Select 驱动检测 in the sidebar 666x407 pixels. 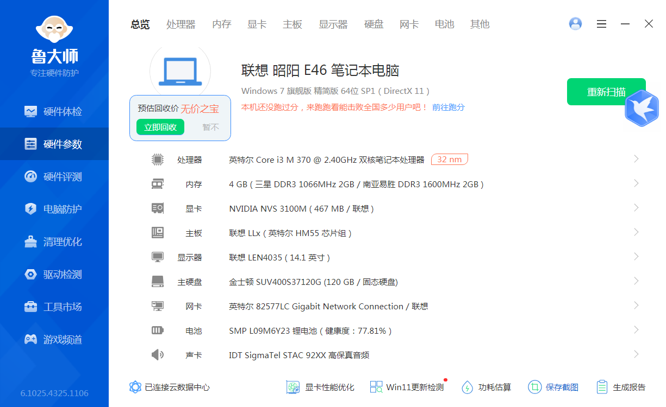point(54,274)
